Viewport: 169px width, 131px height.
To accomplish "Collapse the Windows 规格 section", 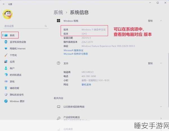I will pos(161,21).
